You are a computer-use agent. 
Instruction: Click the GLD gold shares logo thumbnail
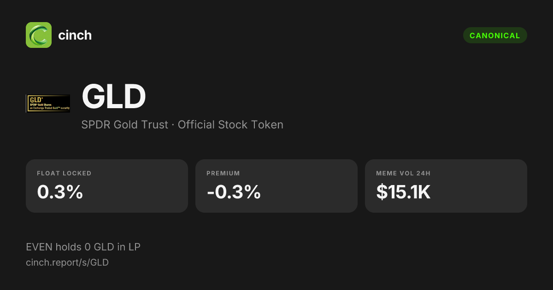tap(48, 104)
